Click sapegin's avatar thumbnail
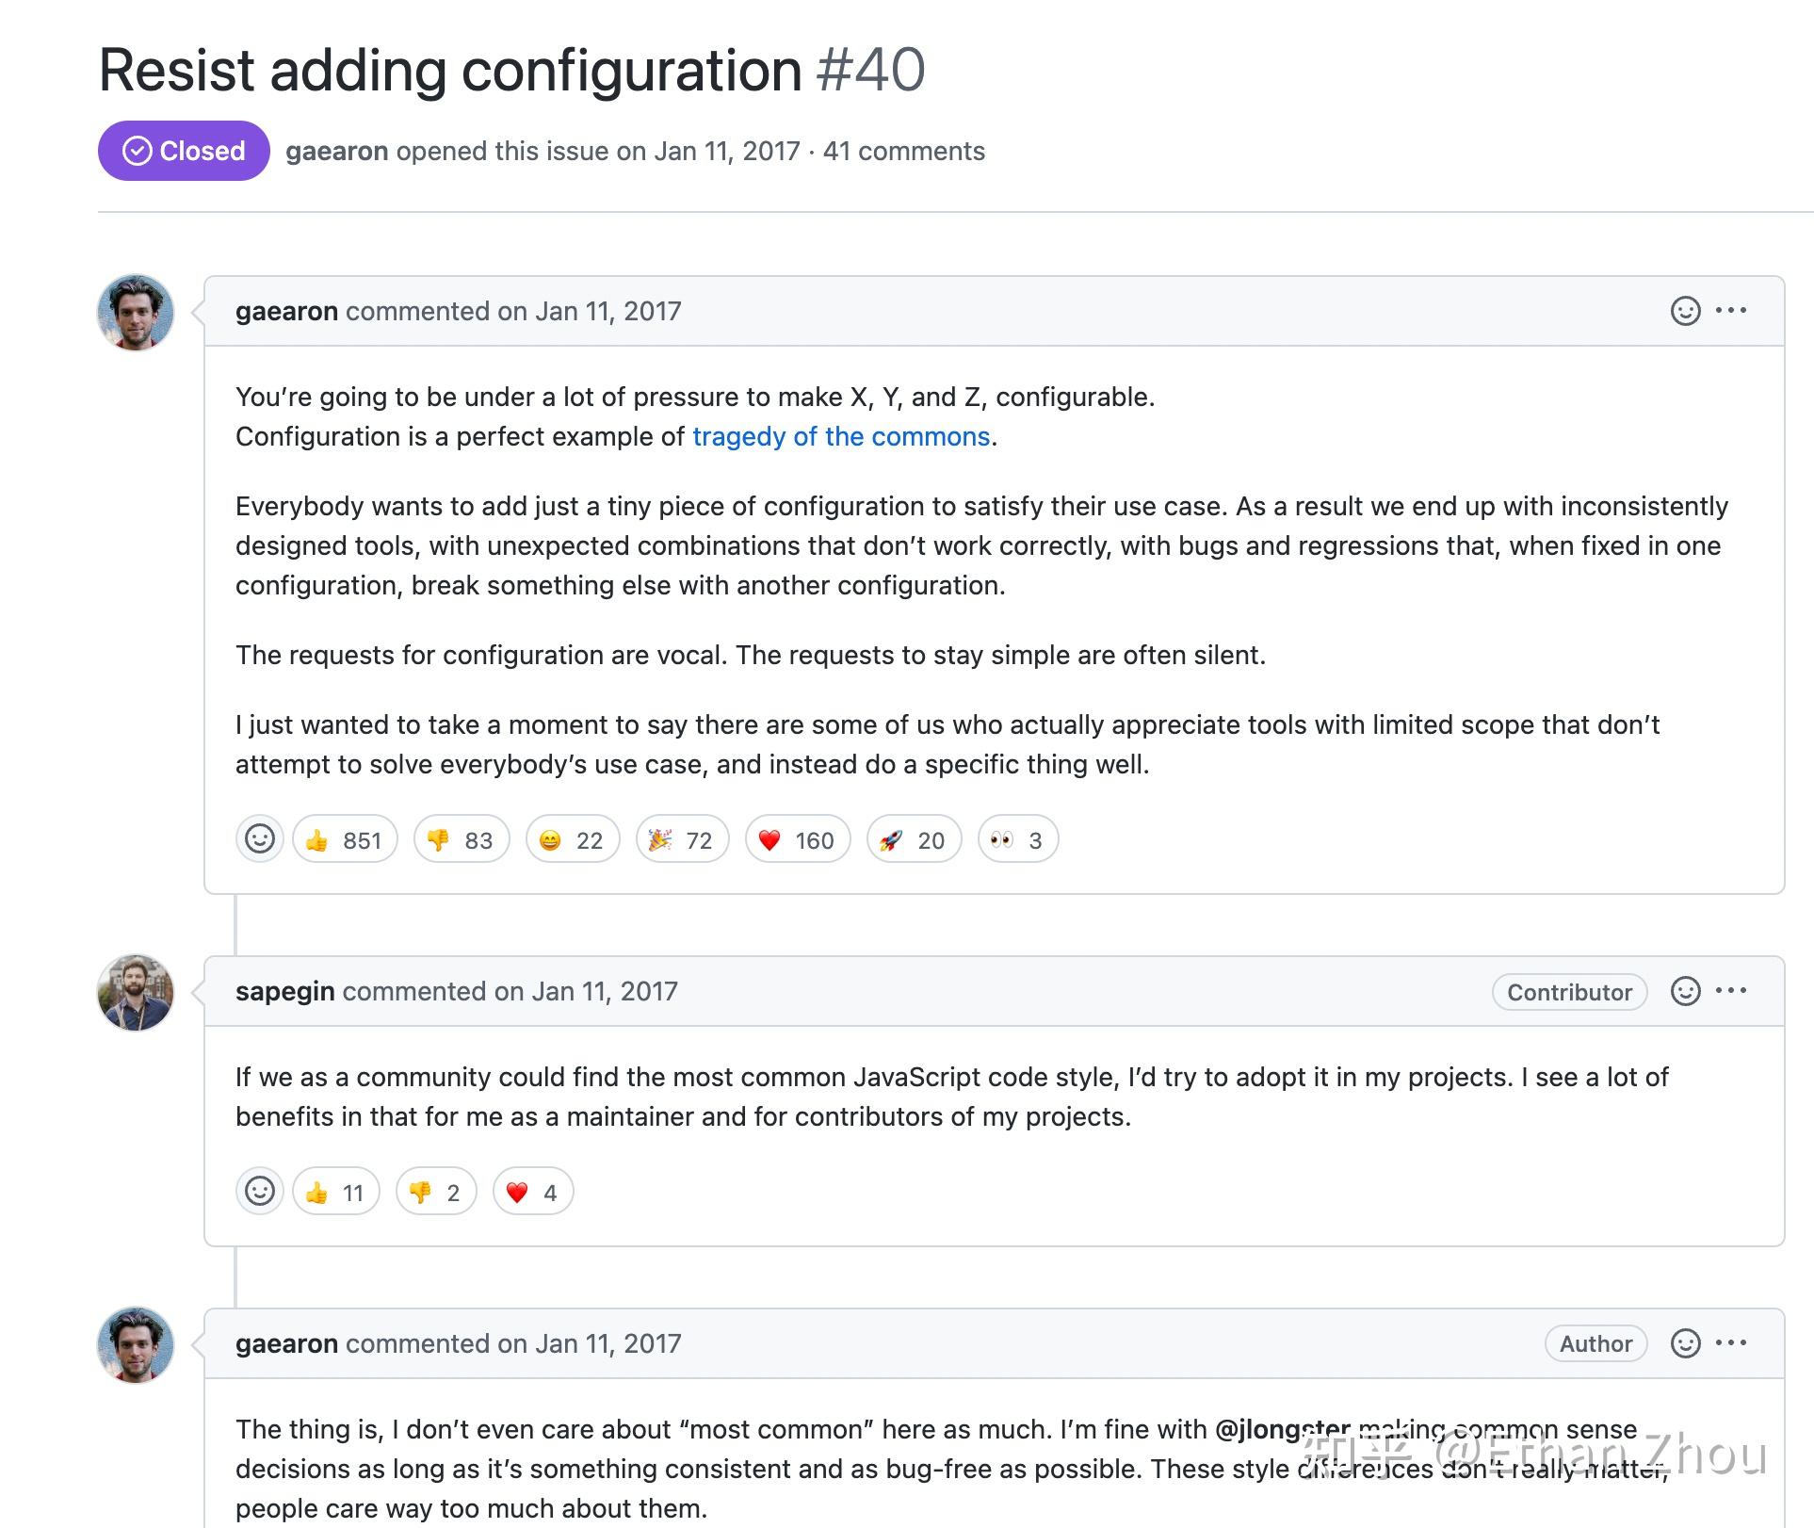This screenshot has height=1528, width=1814. (136, 993)
